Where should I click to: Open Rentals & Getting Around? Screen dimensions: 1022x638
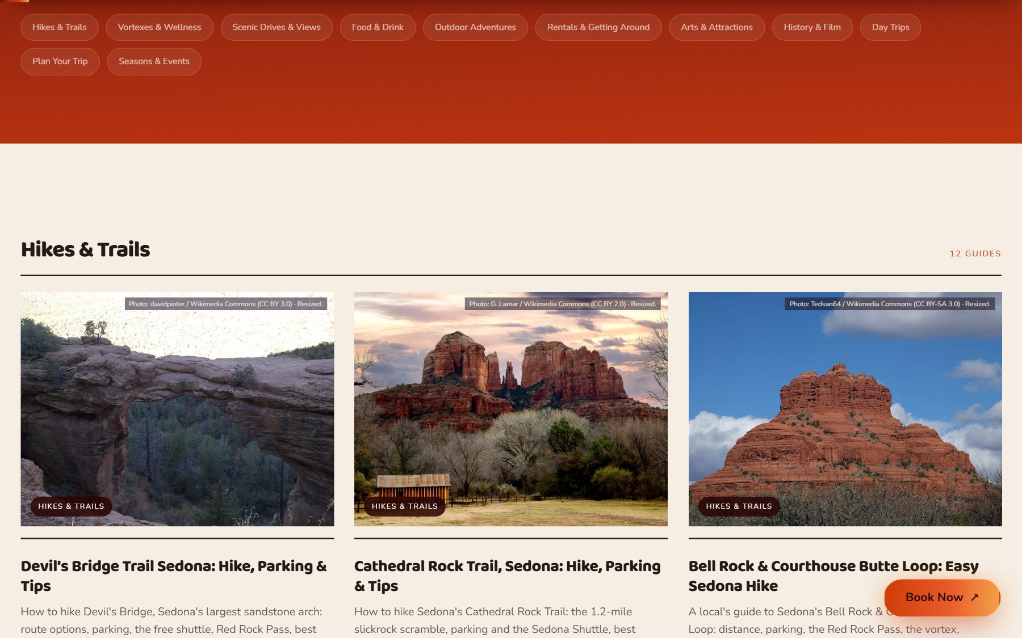(x=598, y=27)
